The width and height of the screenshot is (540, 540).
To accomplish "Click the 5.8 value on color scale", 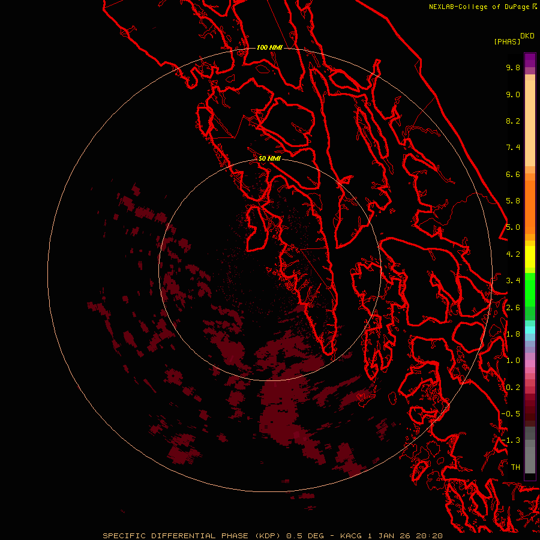I will click(x=513, y=201).
